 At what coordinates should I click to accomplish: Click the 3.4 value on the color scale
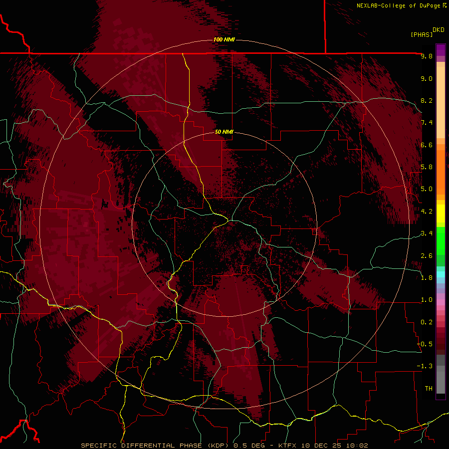click(427, 233)
